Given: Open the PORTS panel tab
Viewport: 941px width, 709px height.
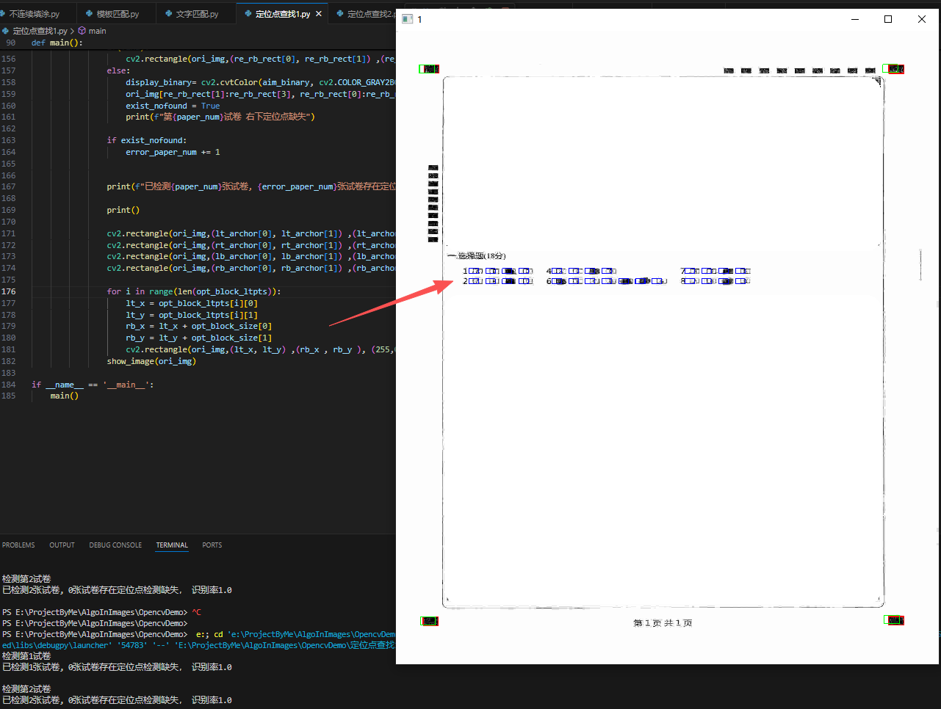Looking at the screenshot, I should [212, 545].
